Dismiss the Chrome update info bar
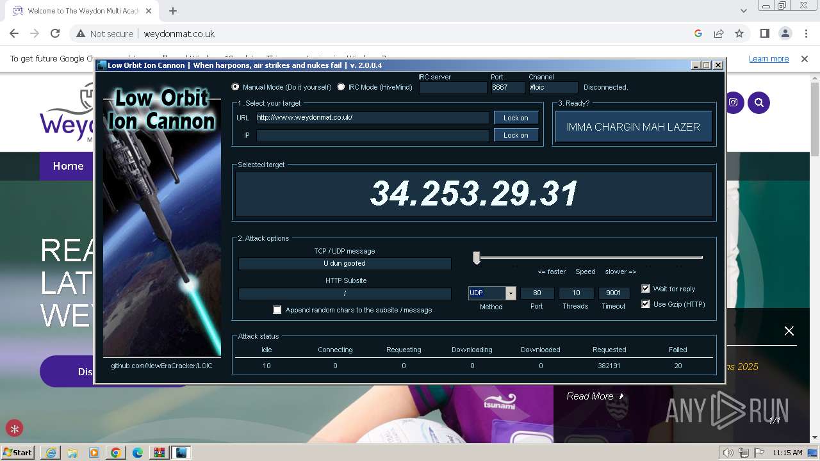The height and width of the screenshot is (461, 820). (805, 58)
